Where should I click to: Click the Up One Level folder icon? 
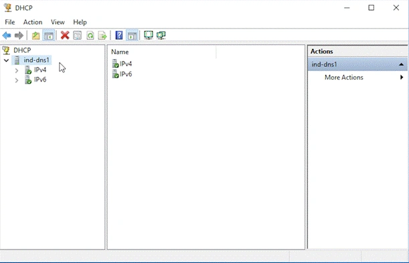[35, 35]
